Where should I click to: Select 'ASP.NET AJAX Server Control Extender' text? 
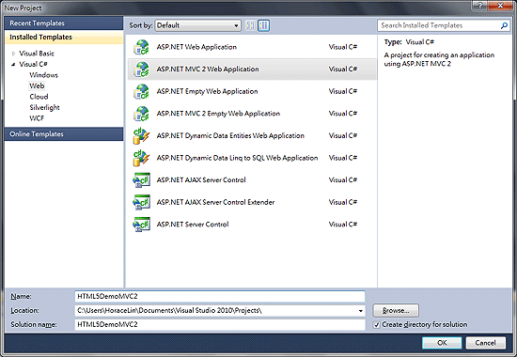[x=215, y=202]
